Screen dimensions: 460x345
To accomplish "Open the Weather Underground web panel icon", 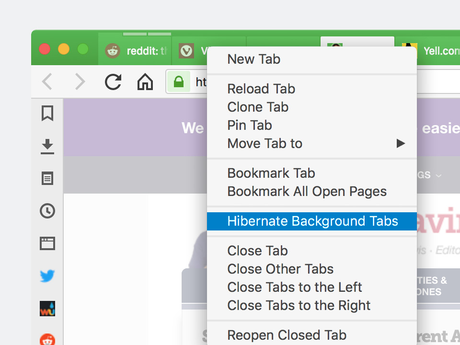I will (47, 309).
